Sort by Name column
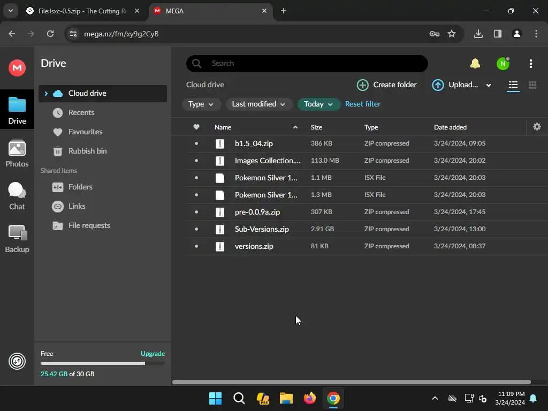 click(223, 127)
